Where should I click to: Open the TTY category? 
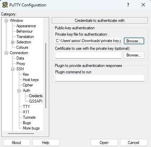[x=26, y=107]
